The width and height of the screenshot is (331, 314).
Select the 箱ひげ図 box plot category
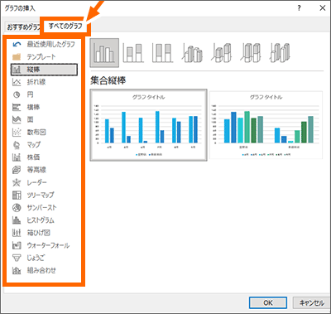point(44,233)
